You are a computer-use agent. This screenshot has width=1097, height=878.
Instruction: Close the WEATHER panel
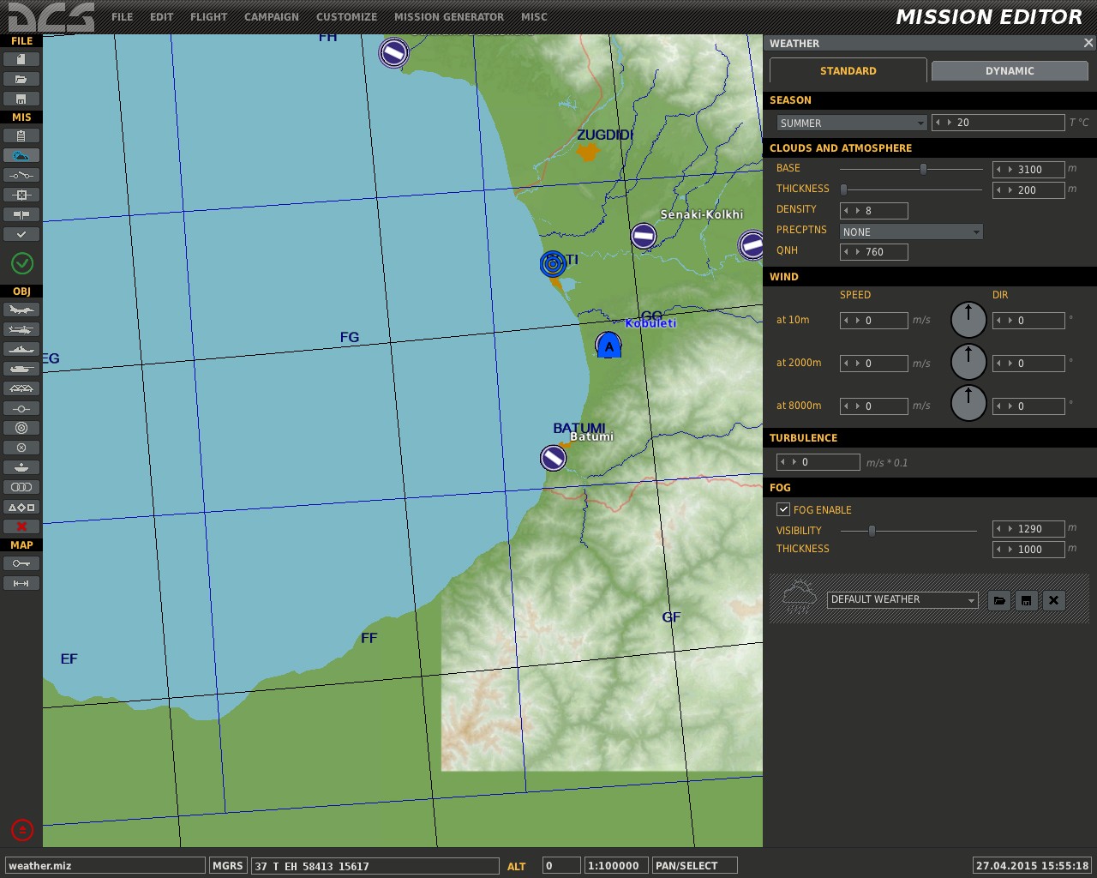coord(1088,43)
